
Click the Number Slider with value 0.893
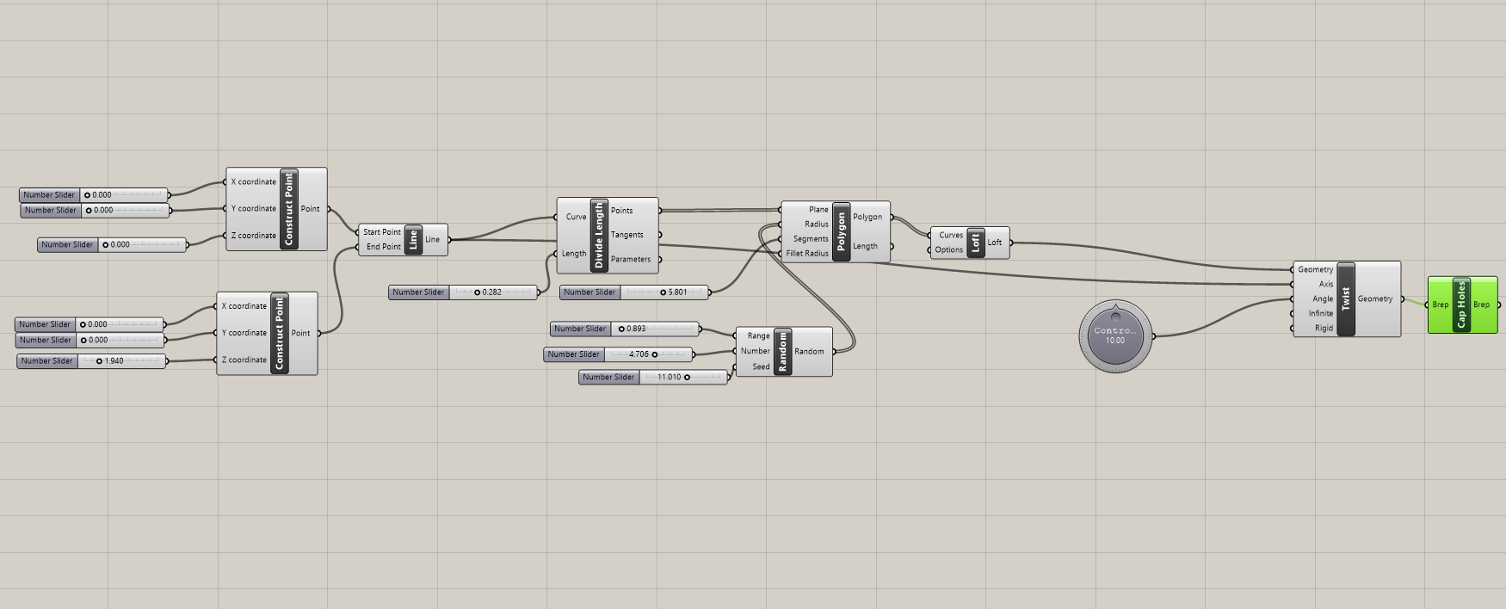[x=626, y=329]
